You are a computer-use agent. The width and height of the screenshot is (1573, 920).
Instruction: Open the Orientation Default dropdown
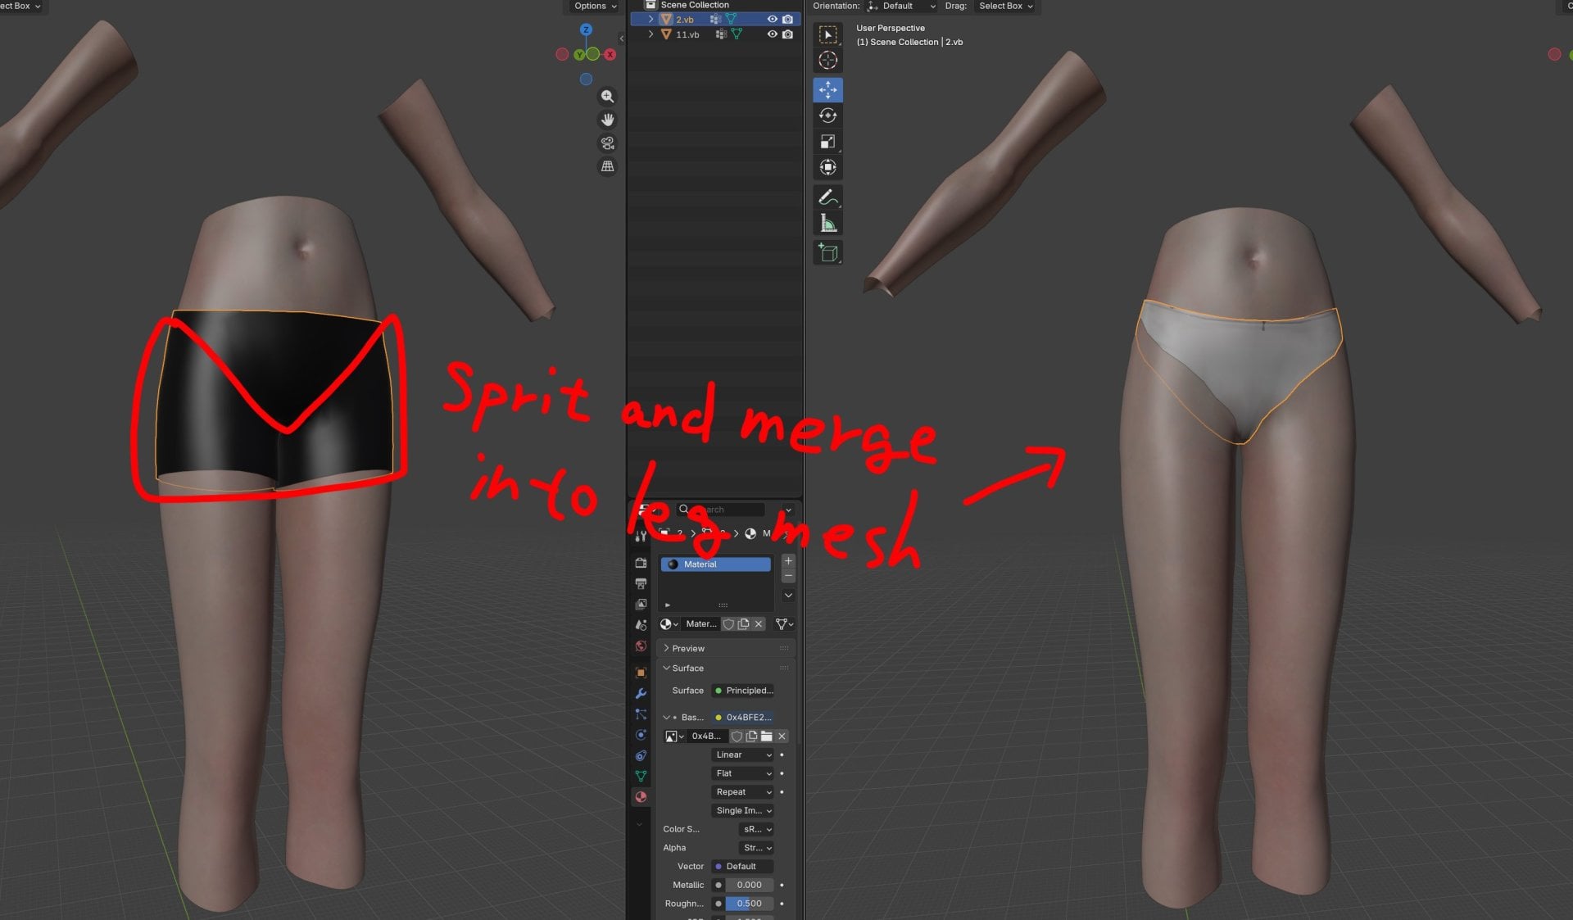tap(902, 7)
